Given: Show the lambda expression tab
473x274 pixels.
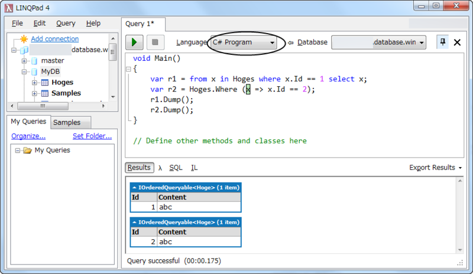Looking at the screenshot, I should pos(160,168).
